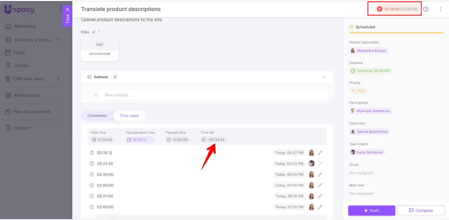This screenshot has width=449, height=220.
Task: Open Marketplace from the sidebar
Action: (x=27, y=95)
